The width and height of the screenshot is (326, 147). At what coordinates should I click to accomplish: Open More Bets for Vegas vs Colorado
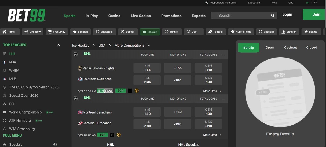tap(212, 91)
